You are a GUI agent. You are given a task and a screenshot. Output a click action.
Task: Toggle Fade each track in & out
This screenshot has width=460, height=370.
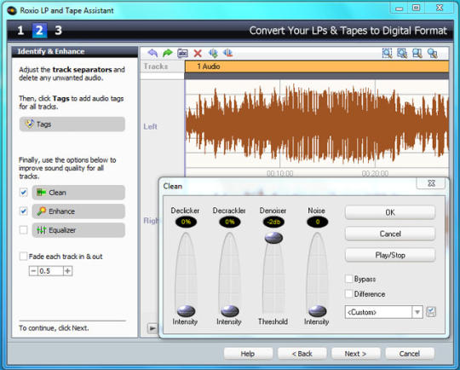coord(24,257)
